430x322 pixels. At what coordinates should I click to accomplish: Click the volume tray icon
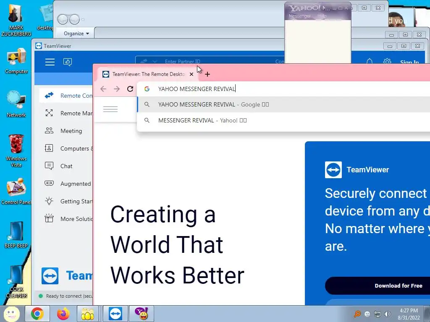point(388,314)
